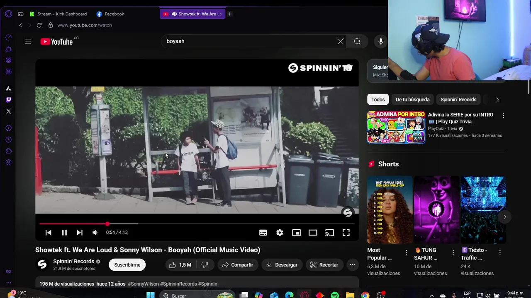Seek on the red video progress bar
Screen dimensions: 531x298
[x=197, y=224]
